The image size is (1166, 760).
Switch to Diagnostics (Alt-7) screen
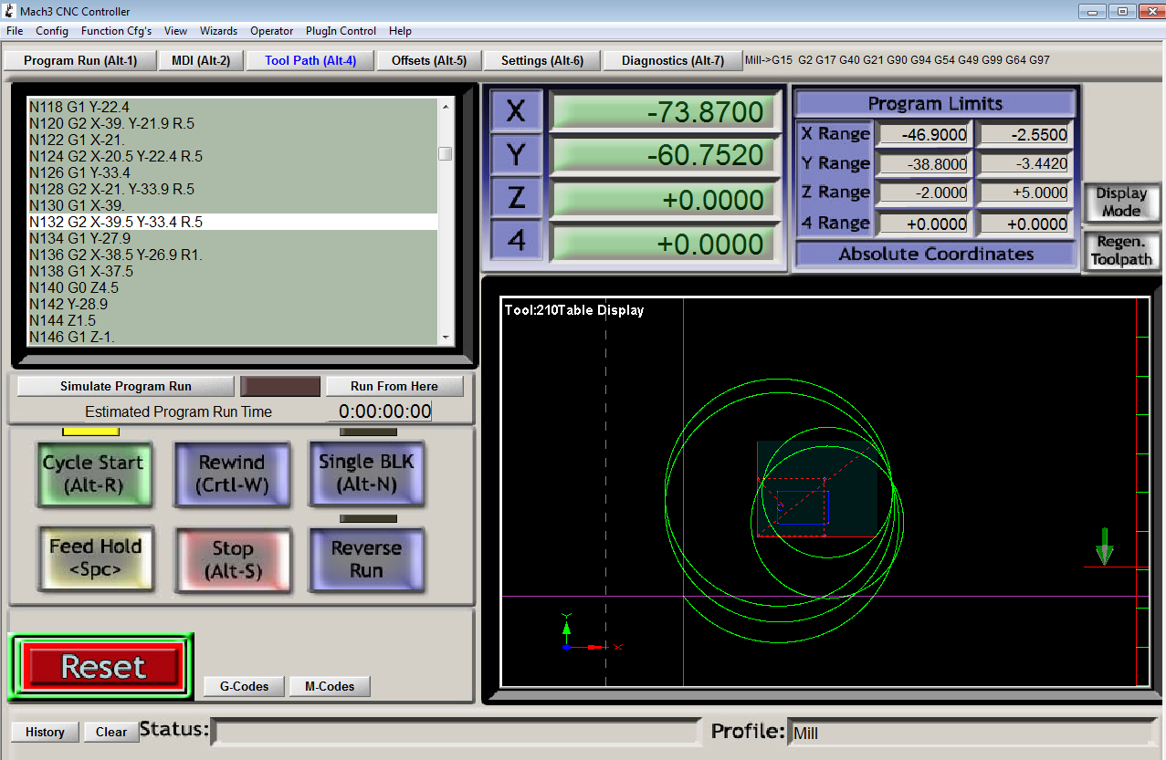(x=673, y=60)
